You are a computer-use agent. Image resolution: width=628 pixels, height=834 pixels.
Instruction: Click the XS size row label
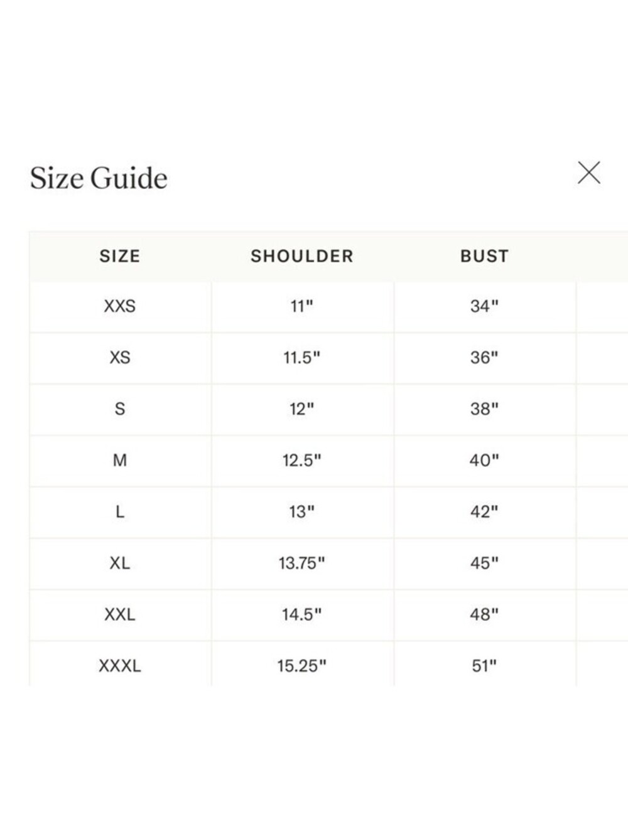point(120,358)
